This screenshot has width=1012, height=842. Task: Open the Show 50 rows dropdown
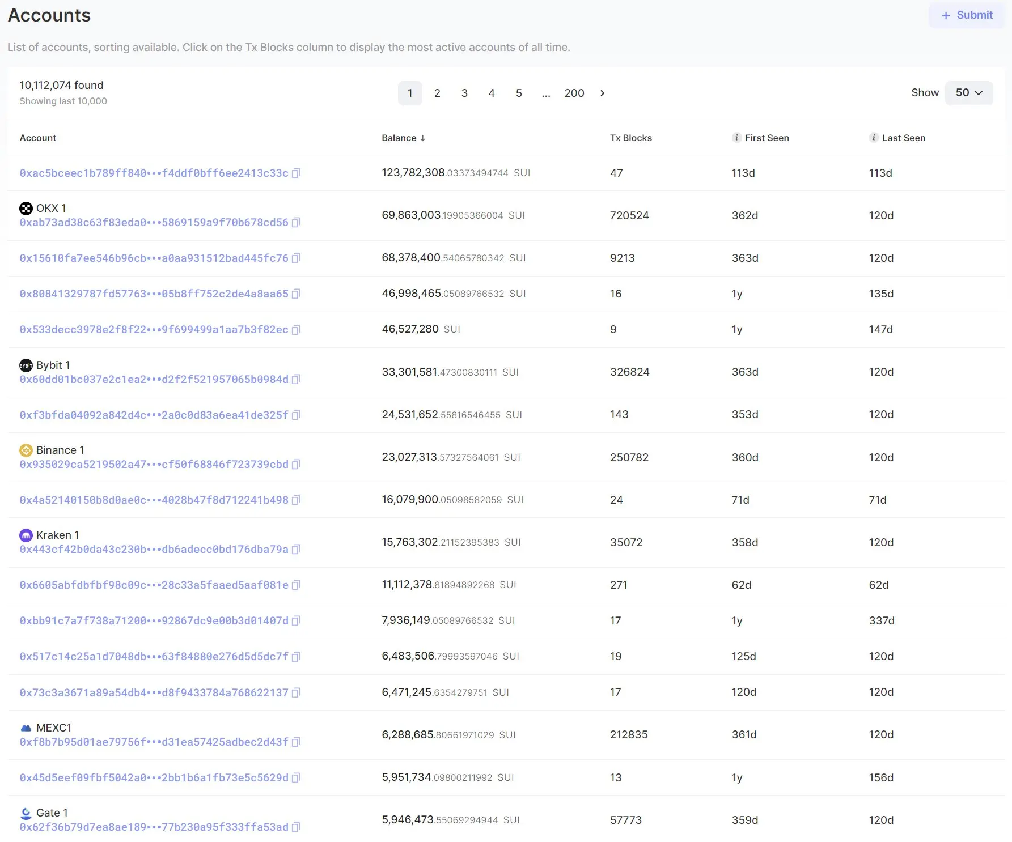[x=968, y=93]
